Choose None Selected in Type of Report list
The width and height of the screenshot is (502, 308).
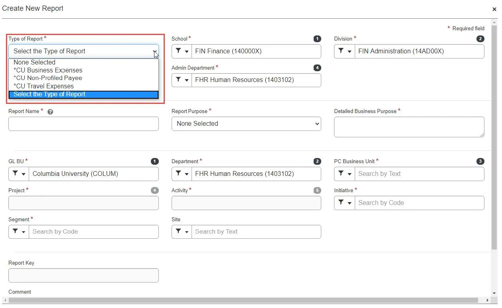coord(83,62)
